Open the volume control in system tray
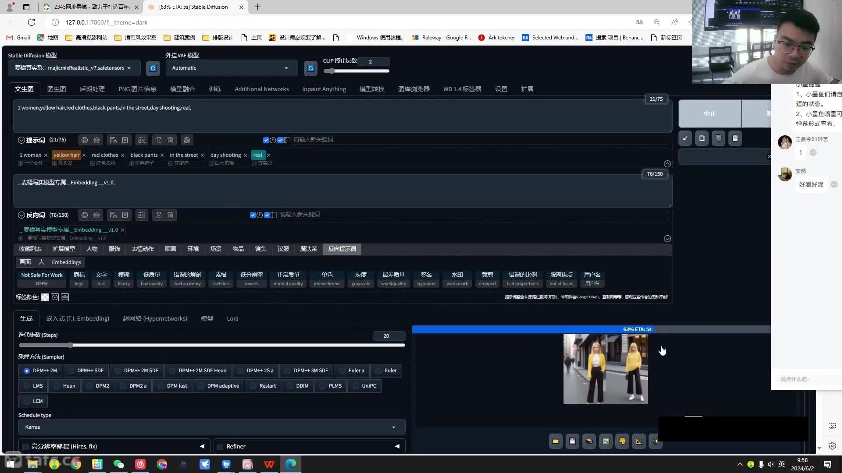Screen dimensions: 842x473 (x=771, y=464)
